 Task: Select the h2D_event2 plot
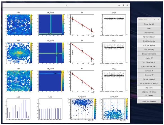coord(50,81)
